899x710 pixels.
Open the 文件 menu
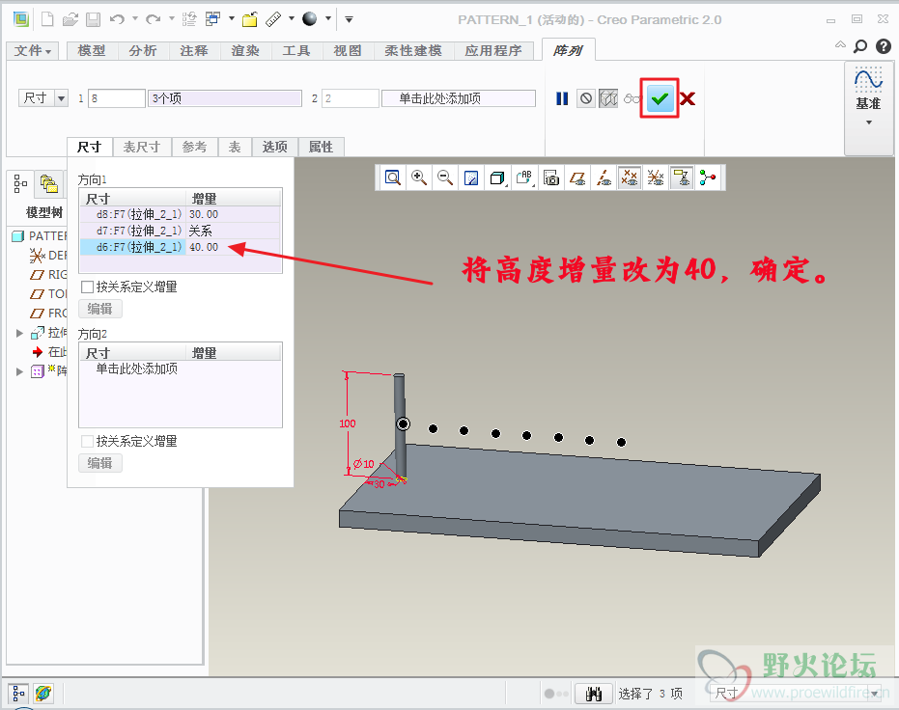coord(34,51)
